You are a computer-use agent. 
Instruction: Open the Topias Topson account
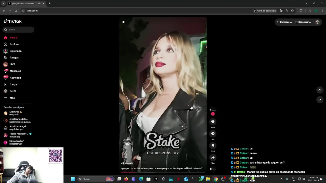click(x=18, y=135)
